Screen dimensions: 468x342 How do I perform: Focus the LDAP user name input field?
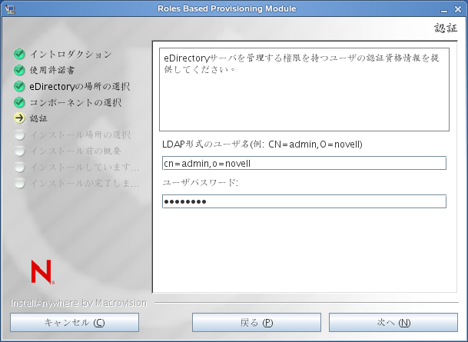tap(304, 163)
